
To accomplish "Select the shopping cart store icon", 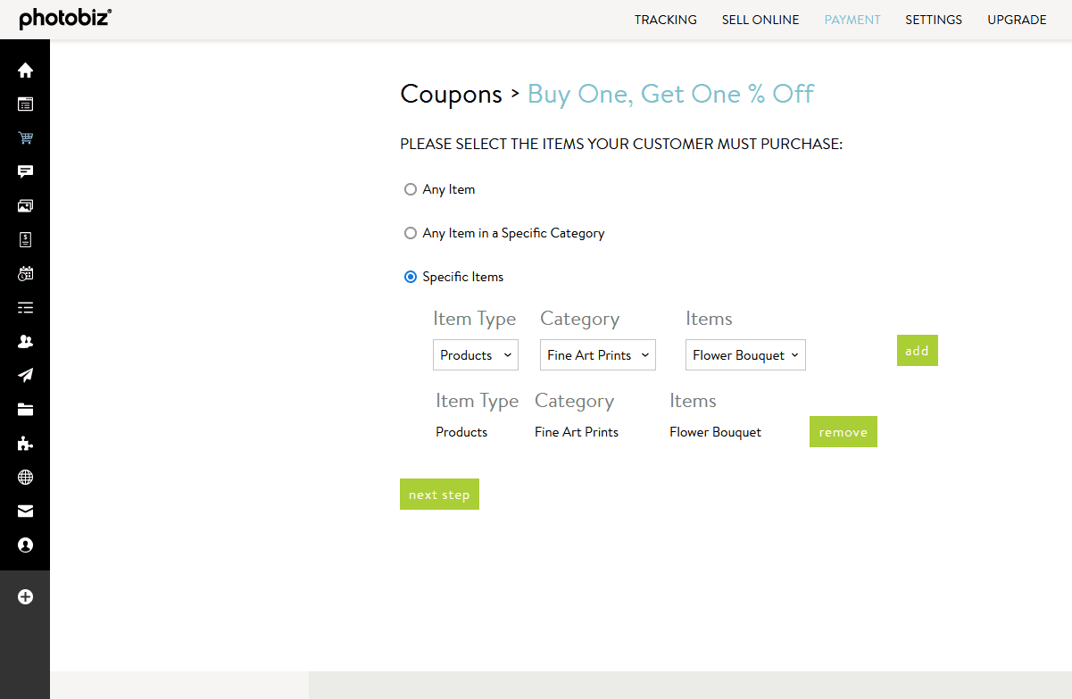I will 25,137.
